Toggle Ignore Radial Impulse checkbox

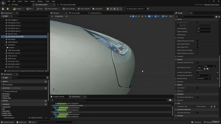(198, 44)
